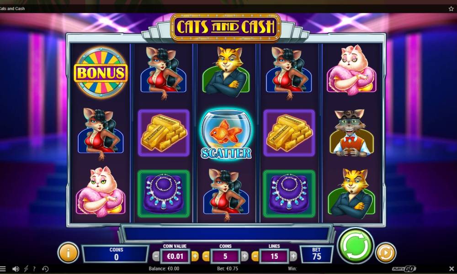Spin the reels with green button
The width and height of the screenshot is (457, 274).
click(x=355, y=246)
